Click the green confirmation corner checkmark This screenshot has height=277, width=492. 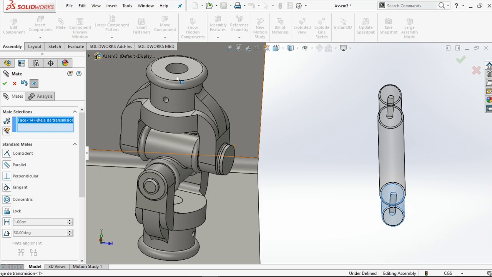[x=460, y=60]
